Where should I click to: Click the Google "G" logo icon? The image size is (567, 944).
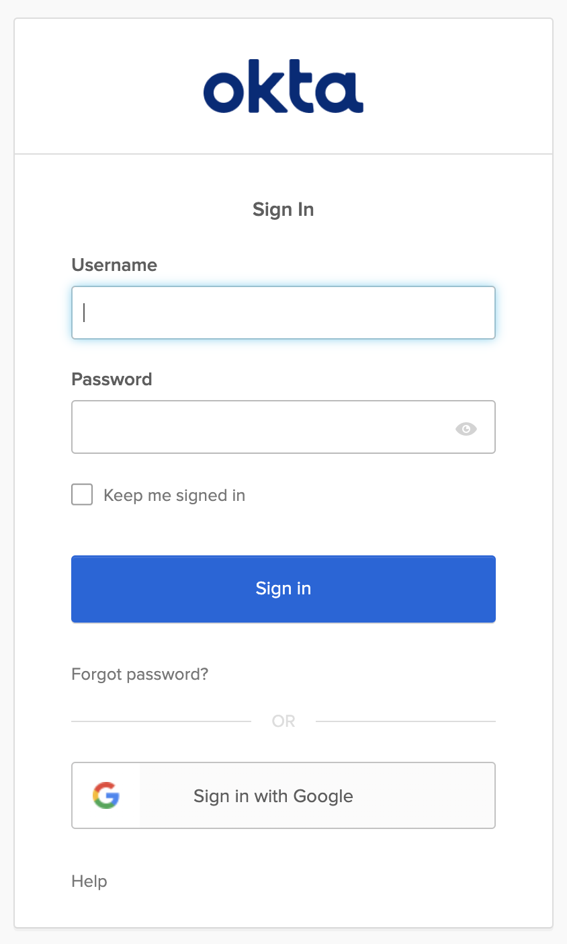106,795
